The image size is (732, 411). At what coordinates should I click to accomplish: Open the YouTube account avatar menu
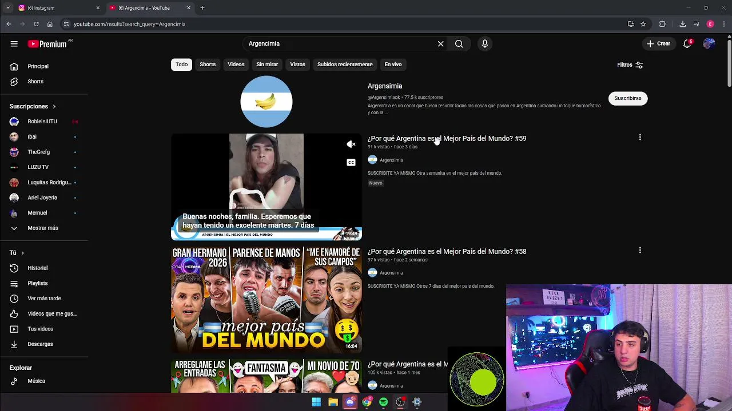pyautogui.click(x=709, y=43)
